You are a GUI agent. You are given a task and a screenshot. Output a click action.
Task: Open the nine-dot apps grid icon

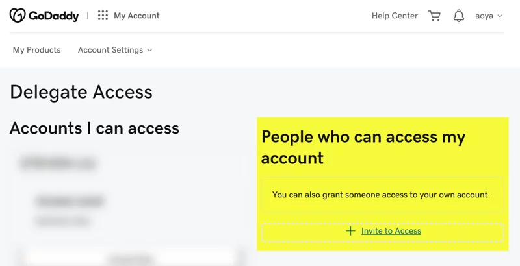coord(103,16)
